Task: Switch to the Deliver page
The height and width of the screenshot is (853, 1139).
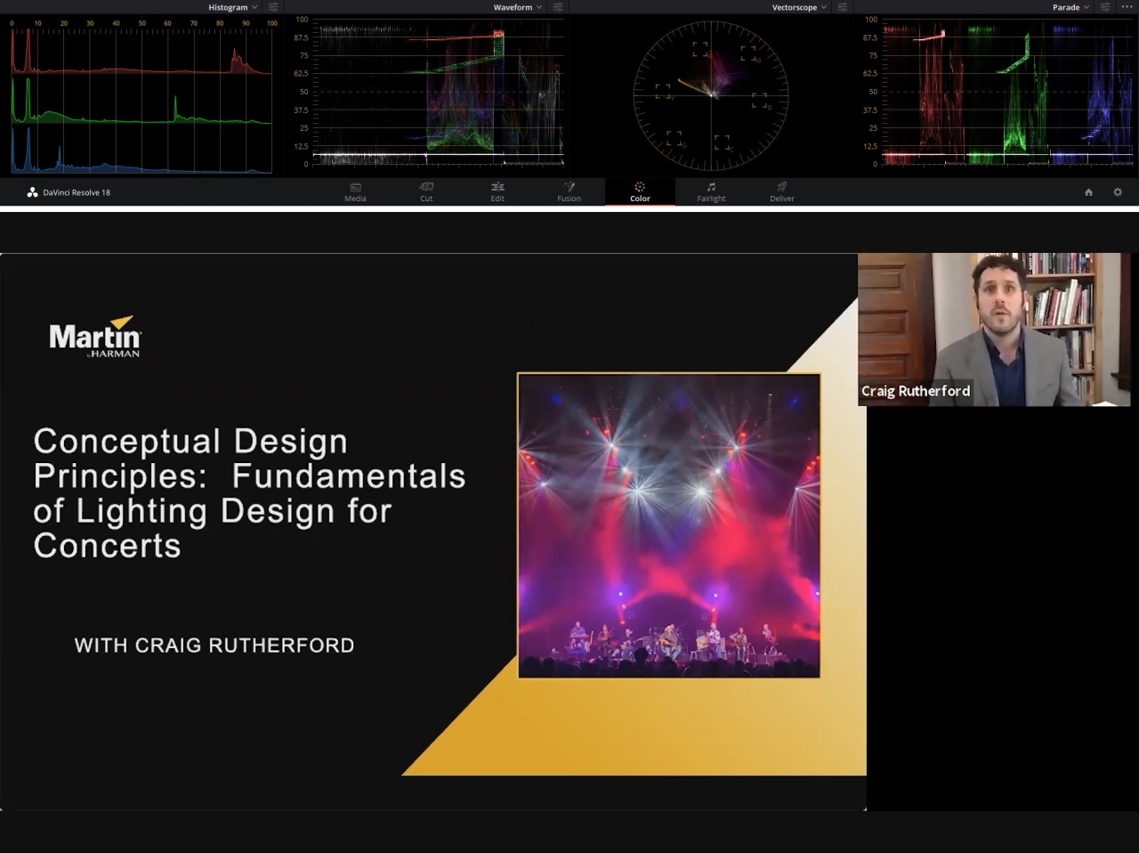Action: 781,191
